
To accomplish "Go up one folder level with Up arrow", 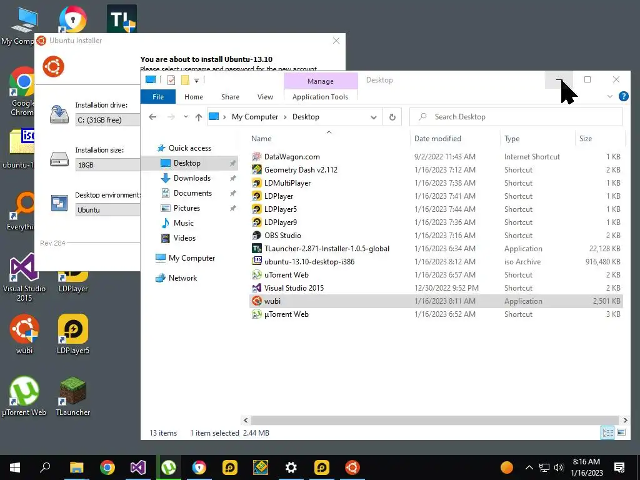I will point(199,117).
